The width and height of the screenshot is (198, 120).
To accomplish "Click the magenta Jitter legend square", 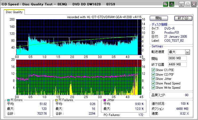I will point(105,100).
